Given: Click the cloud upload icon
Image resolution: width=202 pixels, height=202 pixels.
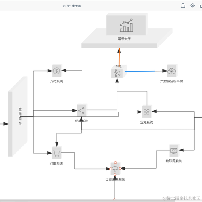Looking at the screenshot, I should (193, 5).
